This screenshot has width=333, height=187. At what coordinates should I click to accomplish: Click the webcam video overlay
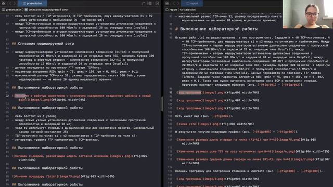pos(308,14)
